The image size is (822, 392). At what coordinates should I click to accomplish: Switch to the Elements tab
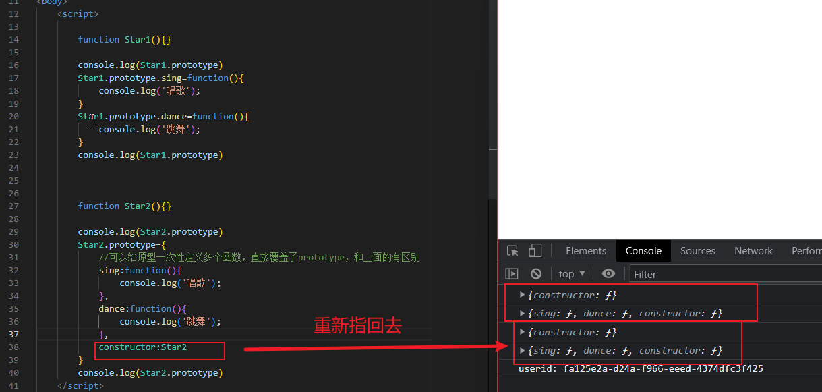(x=585, y=251)
